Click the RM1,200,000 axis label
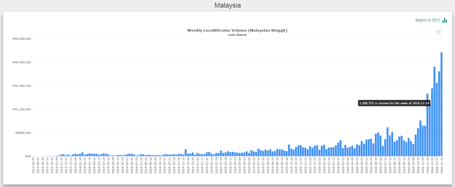Viewport: 455px width, 187px height. click(x=22, y=109)
